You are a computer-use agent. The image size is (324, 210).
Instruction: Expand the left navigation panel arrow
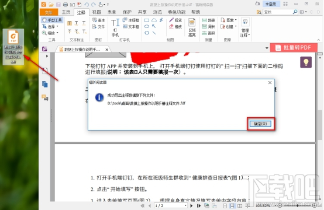pyautogui.click(x=47, y=56)
